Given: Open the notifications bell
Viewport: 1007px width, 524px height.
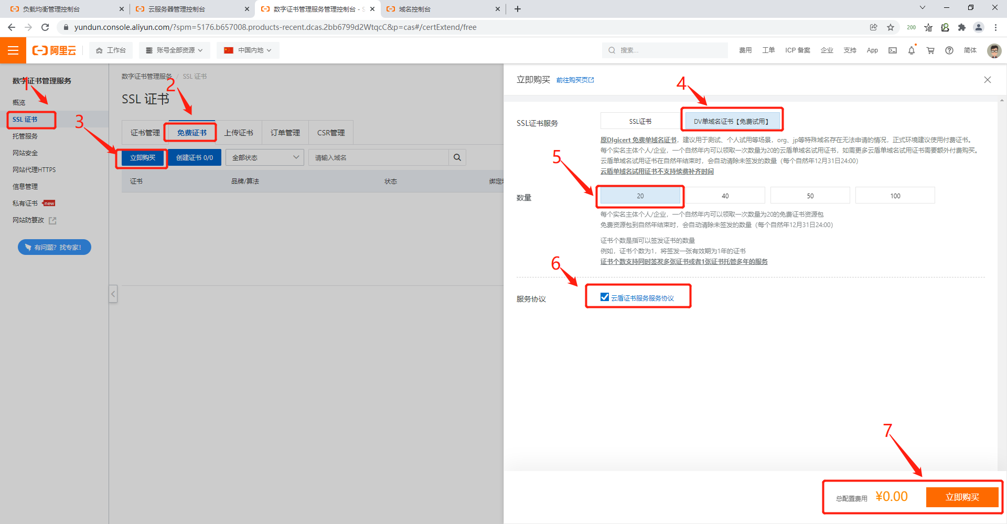Looking at the screenshot, I should [x=912, y=50].
